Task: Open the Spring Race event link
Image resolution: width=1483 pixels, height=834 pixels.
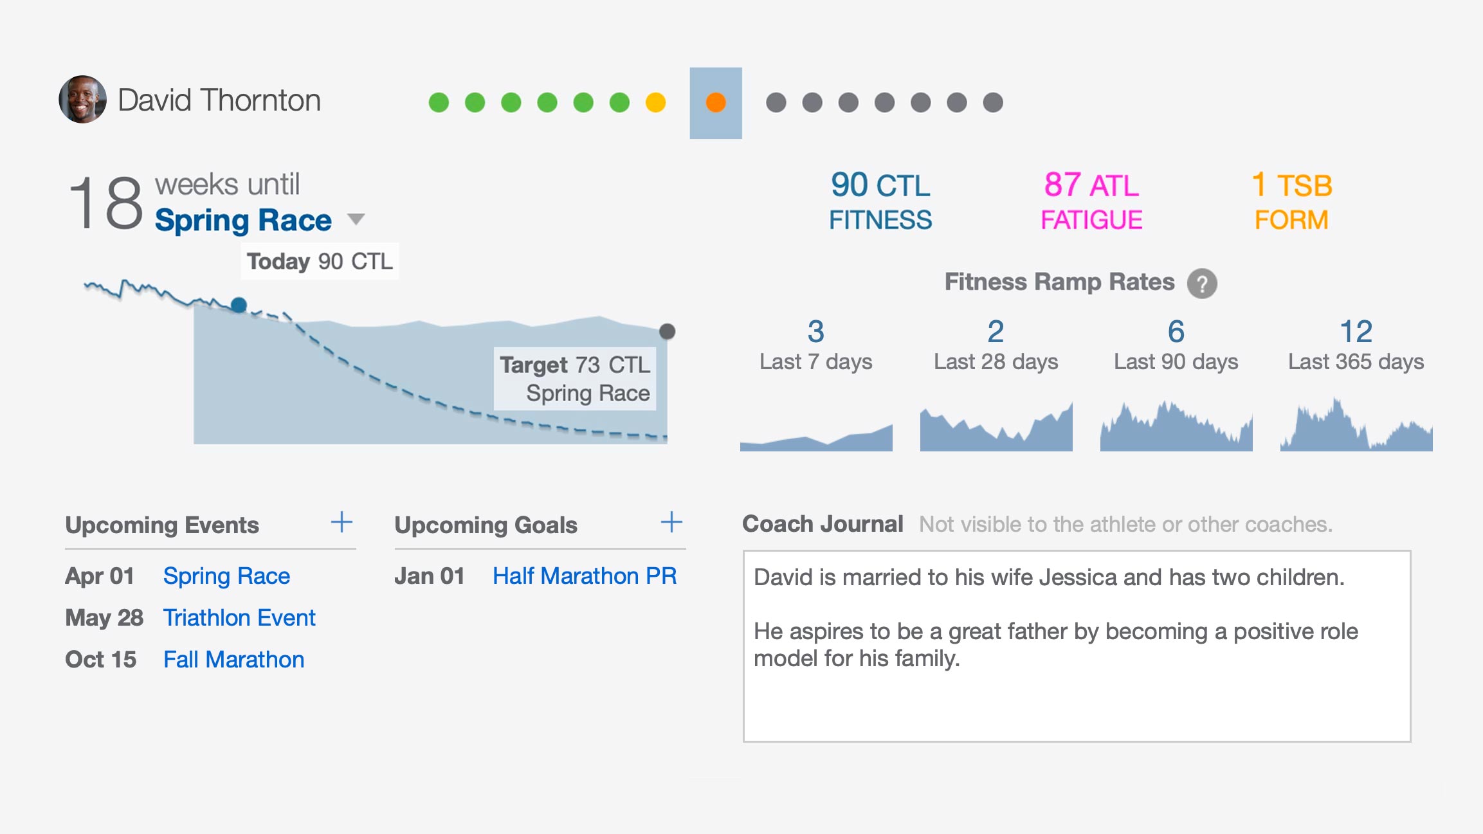Action: [226, 576]
